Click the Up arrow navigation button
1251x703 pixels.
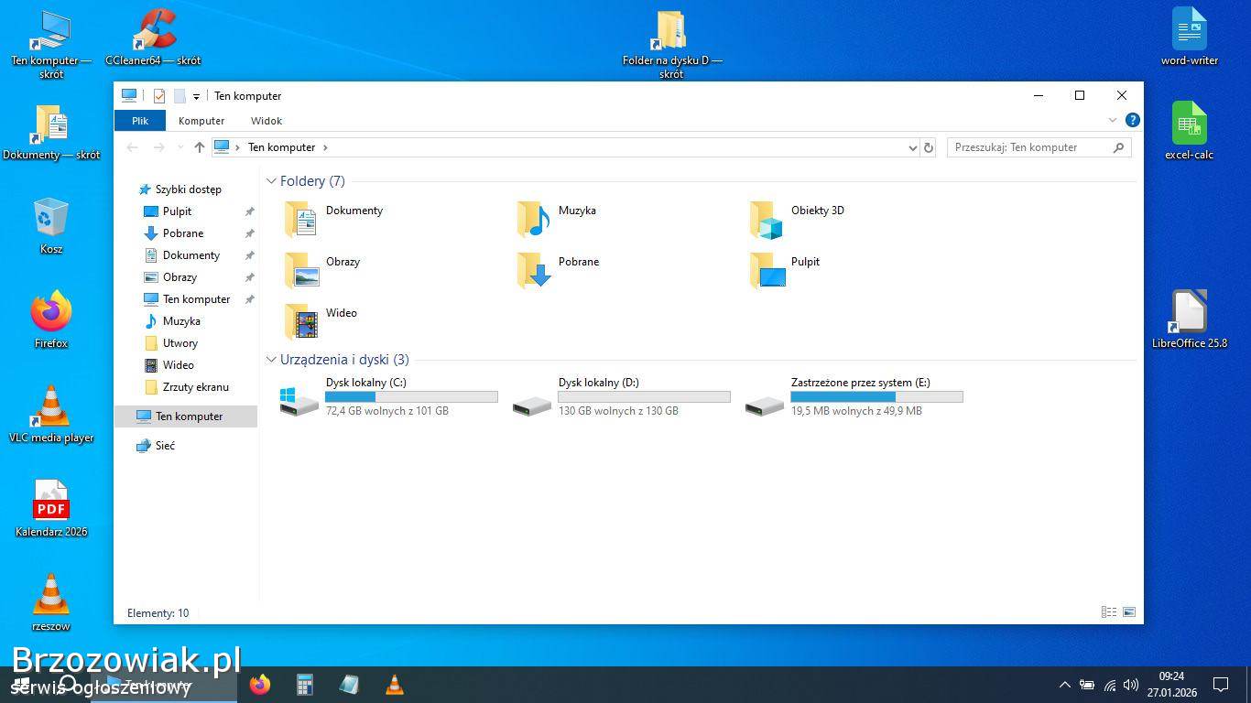[199, 147]
